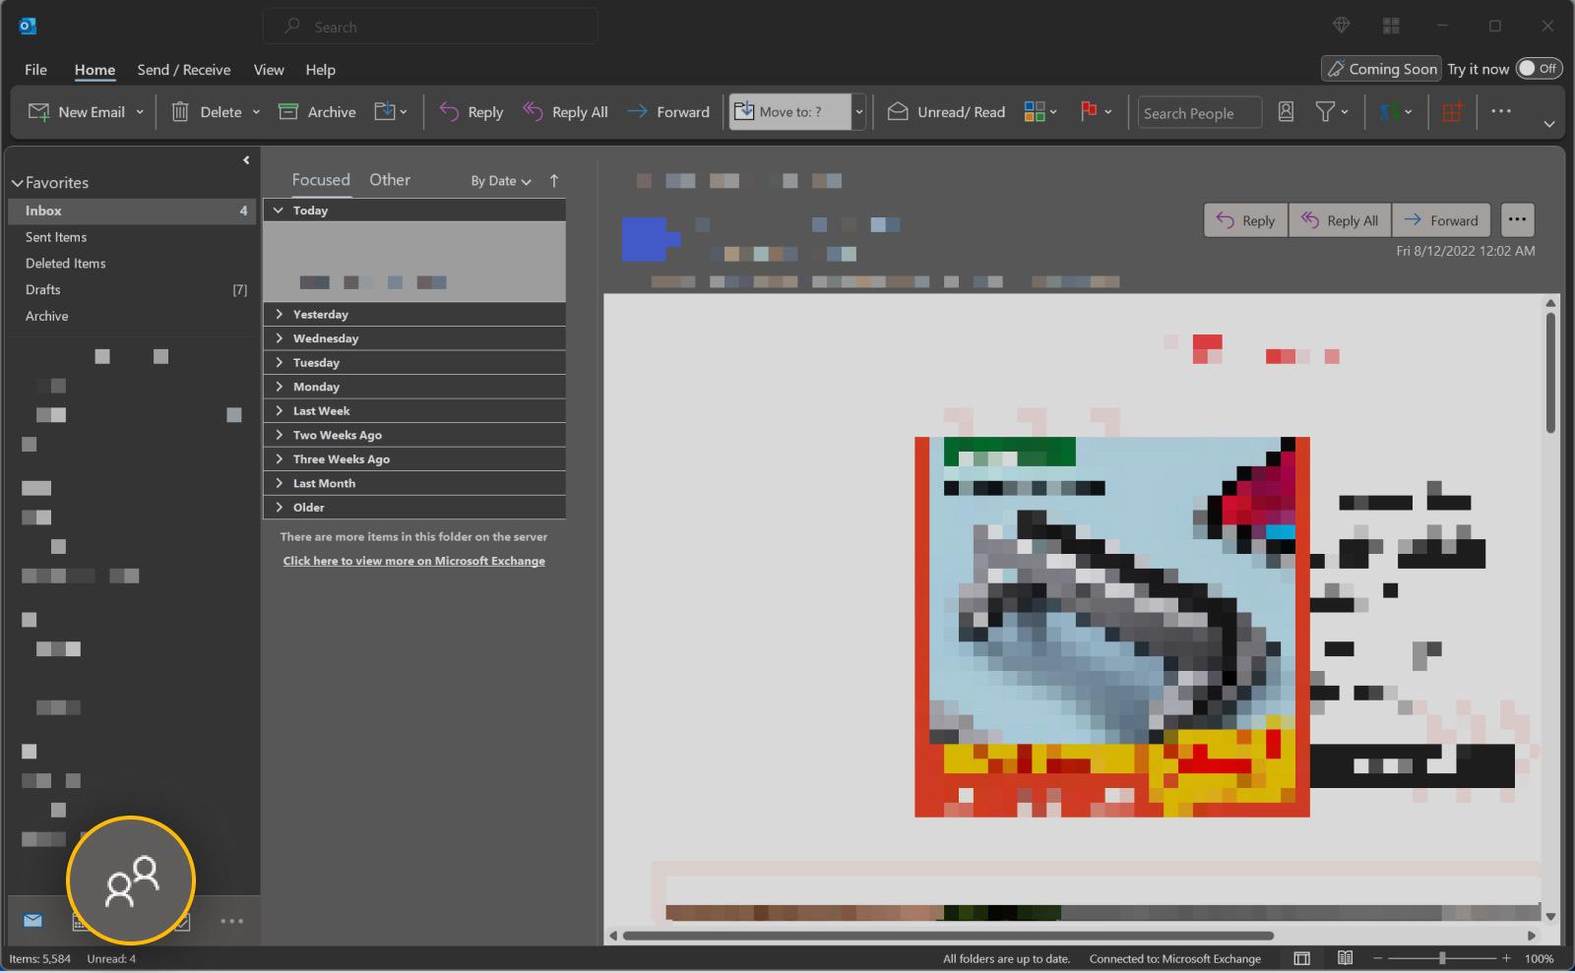Click the Filter Email funnel icon
The image size is (1575, 973).
(1325, 112)
